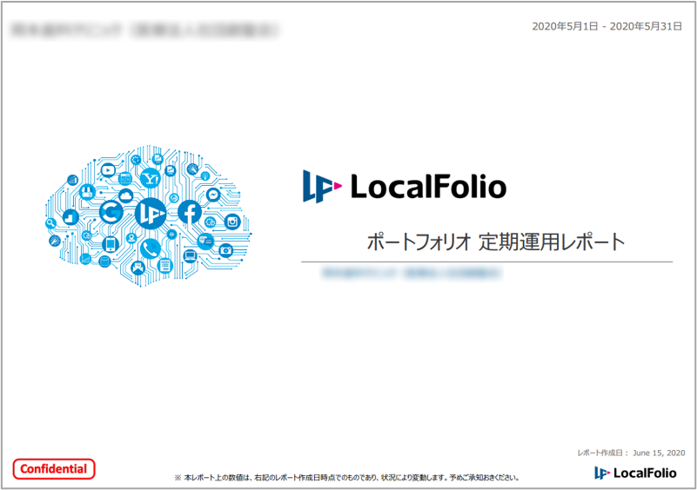The height and width of the screenshot is (490, 697).
Task: Click the cloud icon
Action: click(x=126, y=195)
